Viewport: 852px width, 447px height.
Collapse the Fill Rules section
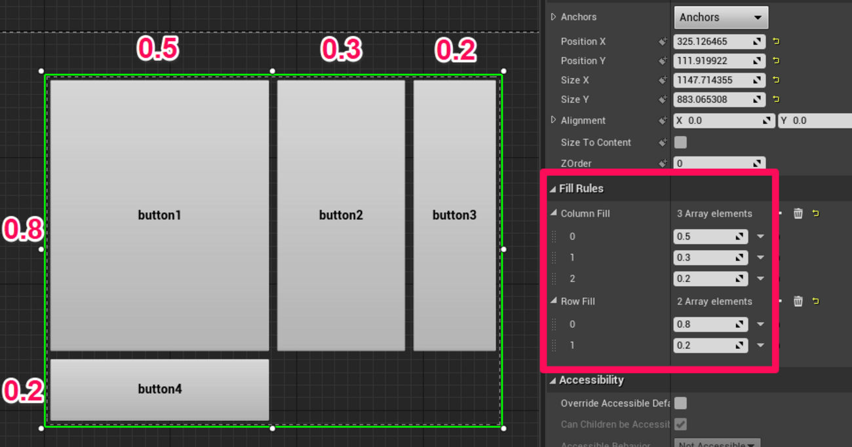click(x=554, y=188)
